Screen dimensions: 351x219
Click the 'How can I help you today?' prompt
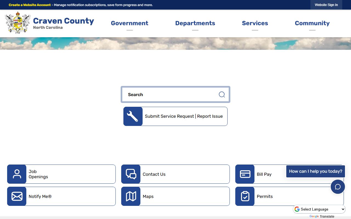(x=316, y=171)
